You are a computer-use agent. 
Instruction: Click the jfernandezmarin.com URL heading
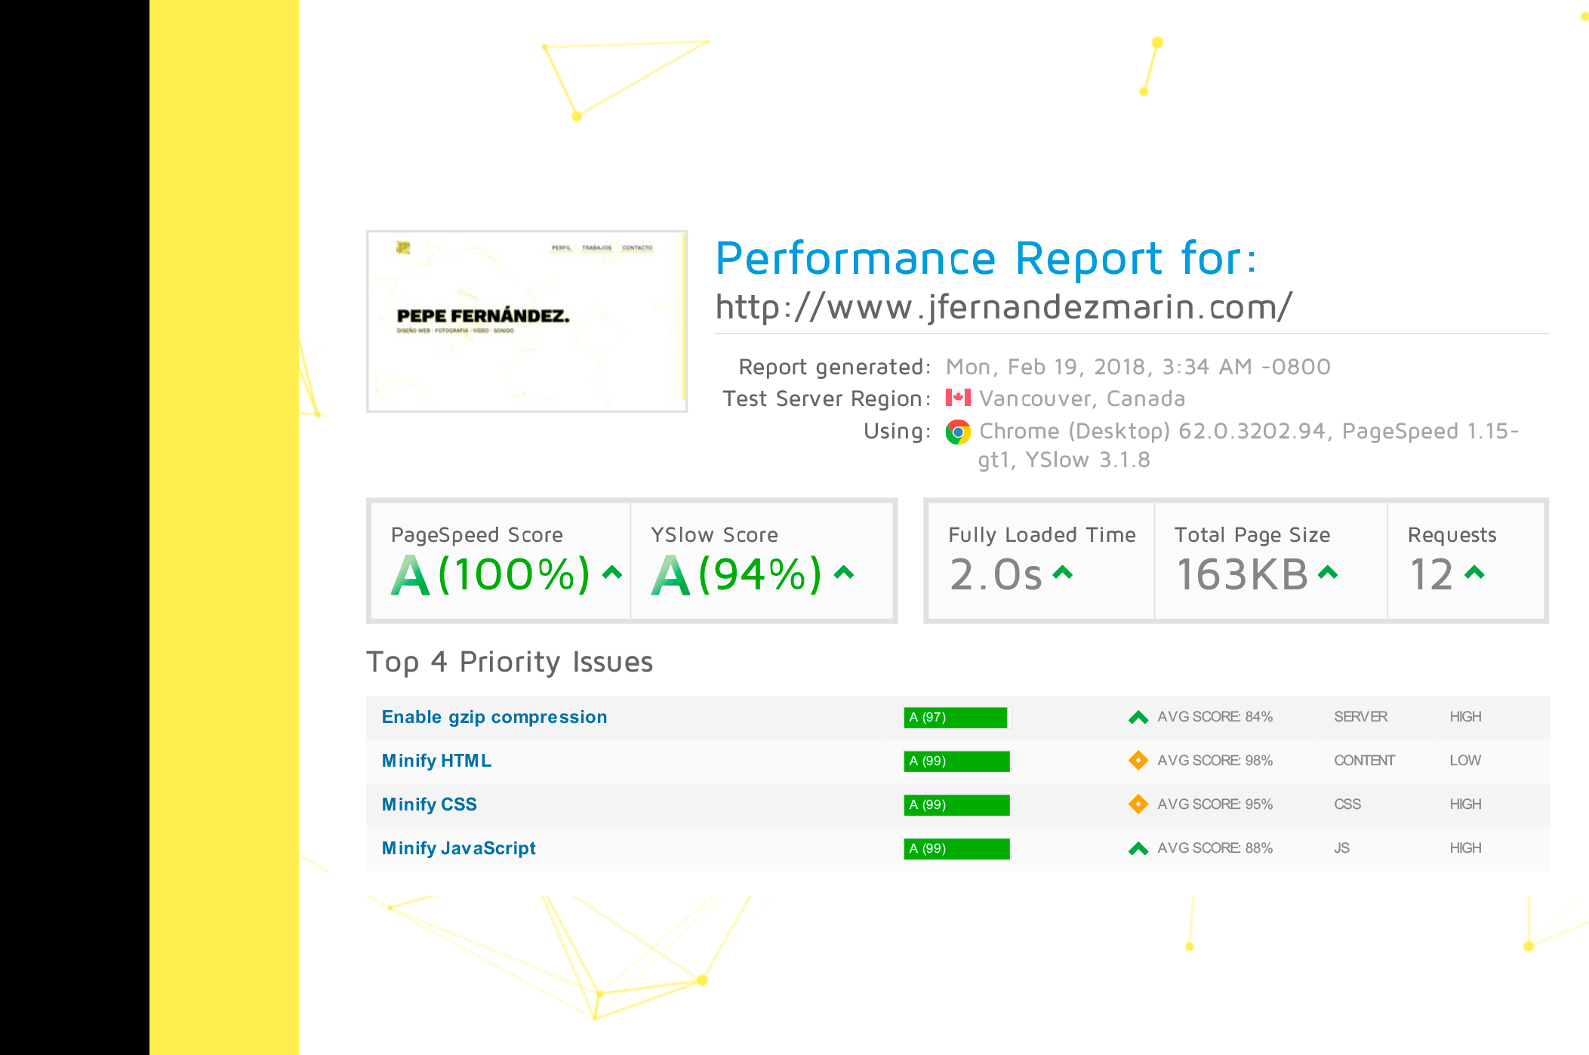pos(1003,307)
